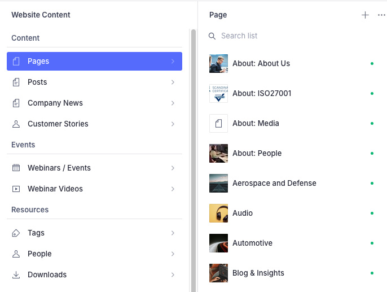Click the green status dot for About: Media
This screenshot has width=387, height=292.
click(372, 123)
